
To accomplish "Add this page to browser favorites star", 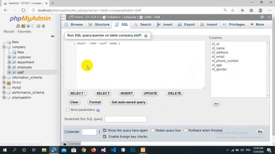I will click(233, 10).
